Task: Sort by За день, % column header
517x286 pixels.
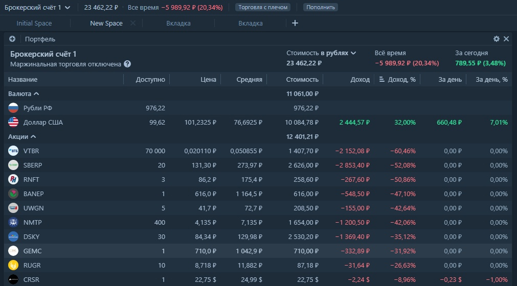Action: click(x=491, y=79)
